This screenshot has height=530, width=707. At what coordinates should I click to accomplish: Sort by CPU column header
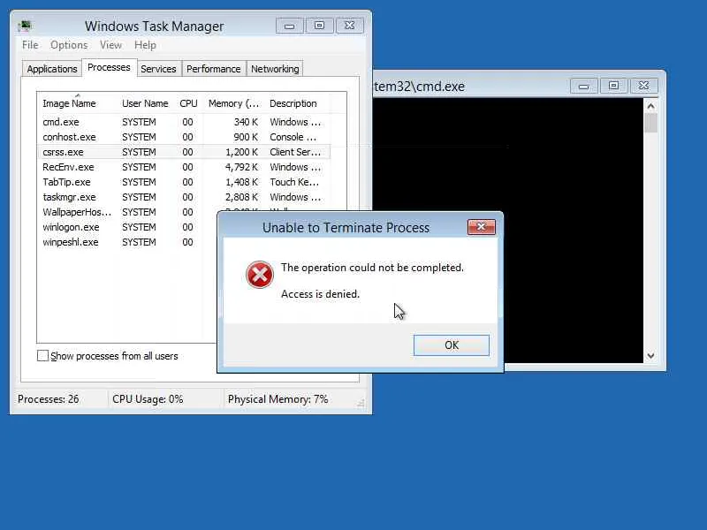pyautogui.click(x=188, y=103)
